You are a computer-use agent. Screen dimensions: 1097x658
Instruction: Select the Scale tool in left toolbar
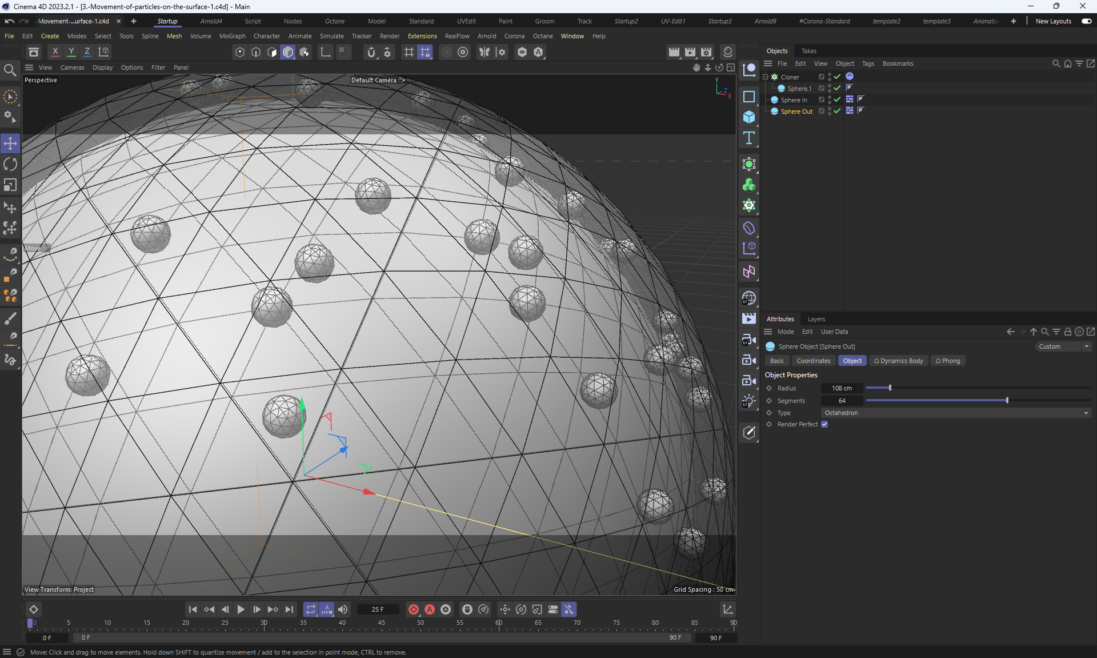click(x=10, y=185)
